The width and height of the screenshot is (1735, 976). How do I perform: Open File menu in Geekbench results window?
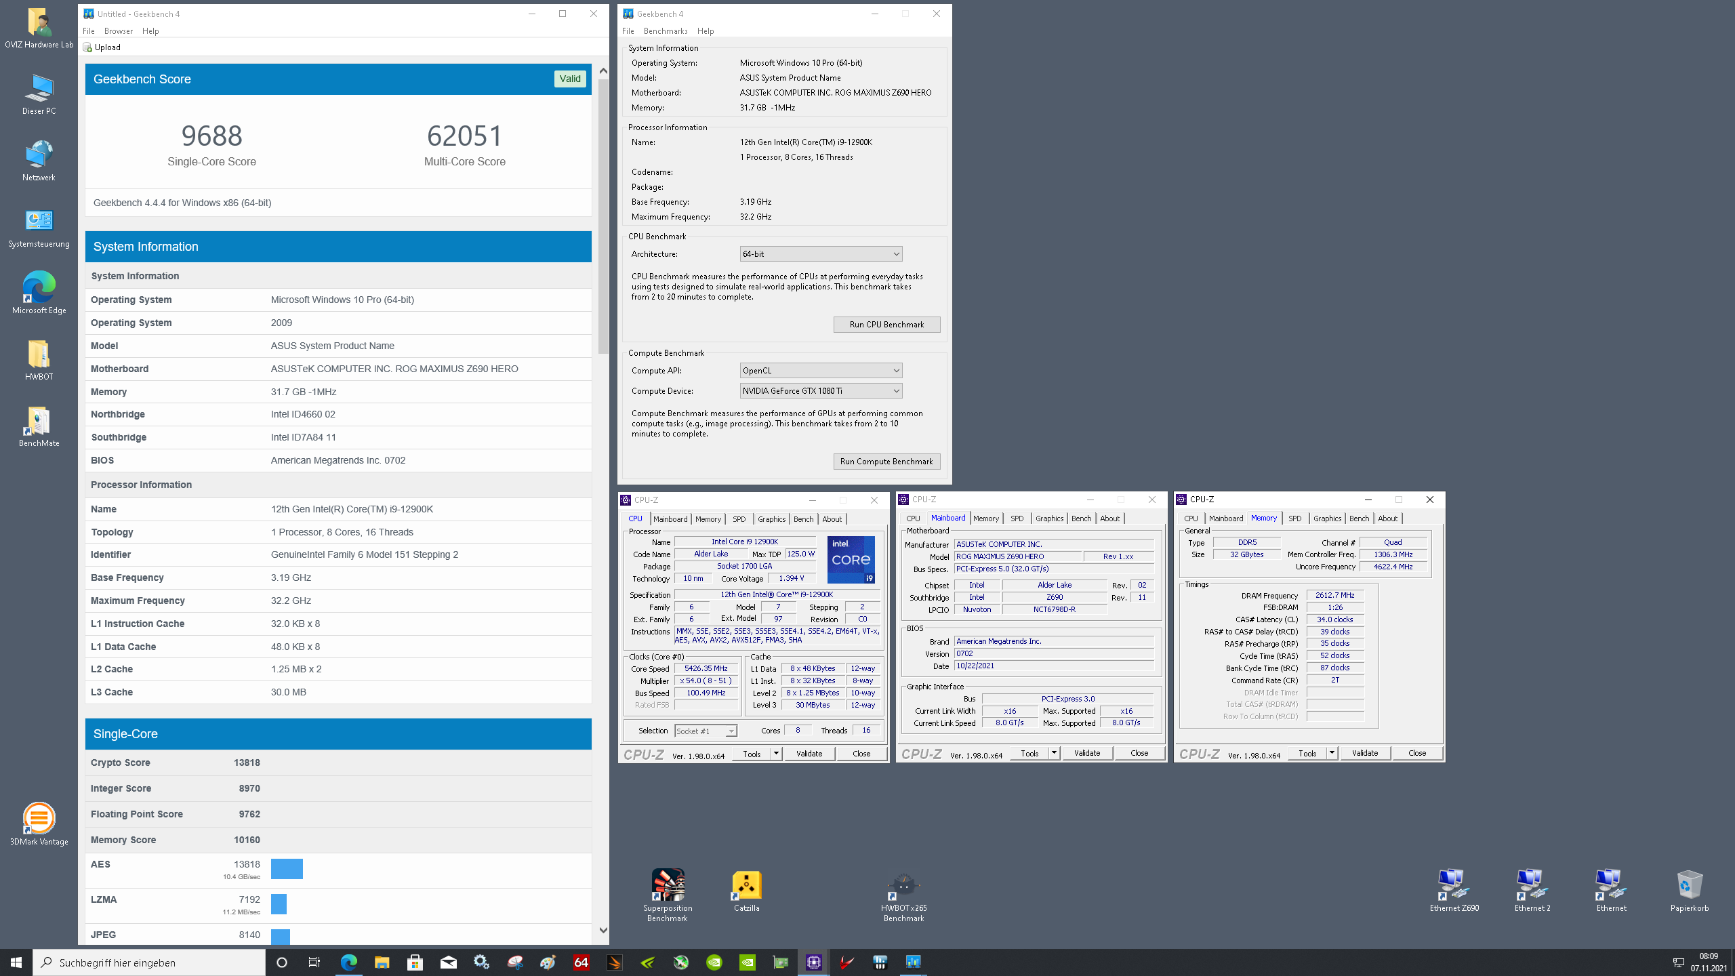(89, 31)
